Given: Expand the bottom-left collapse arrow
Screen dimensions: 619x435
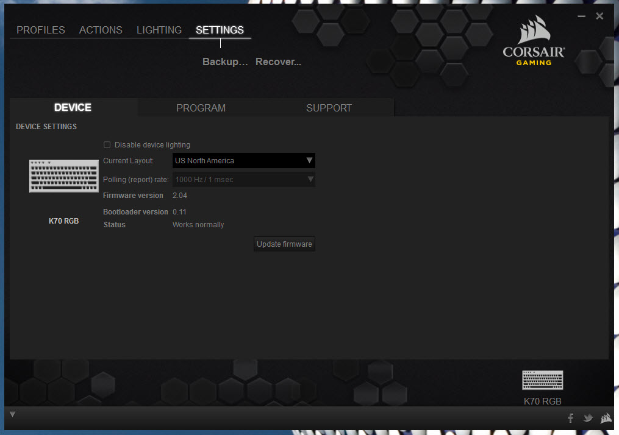Looking at the screenshot, I should coord(13,414).
